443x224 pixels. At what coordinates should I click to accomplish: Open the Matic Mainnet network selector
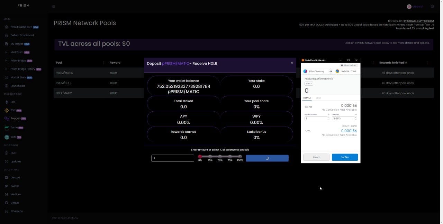click(349, 65)
